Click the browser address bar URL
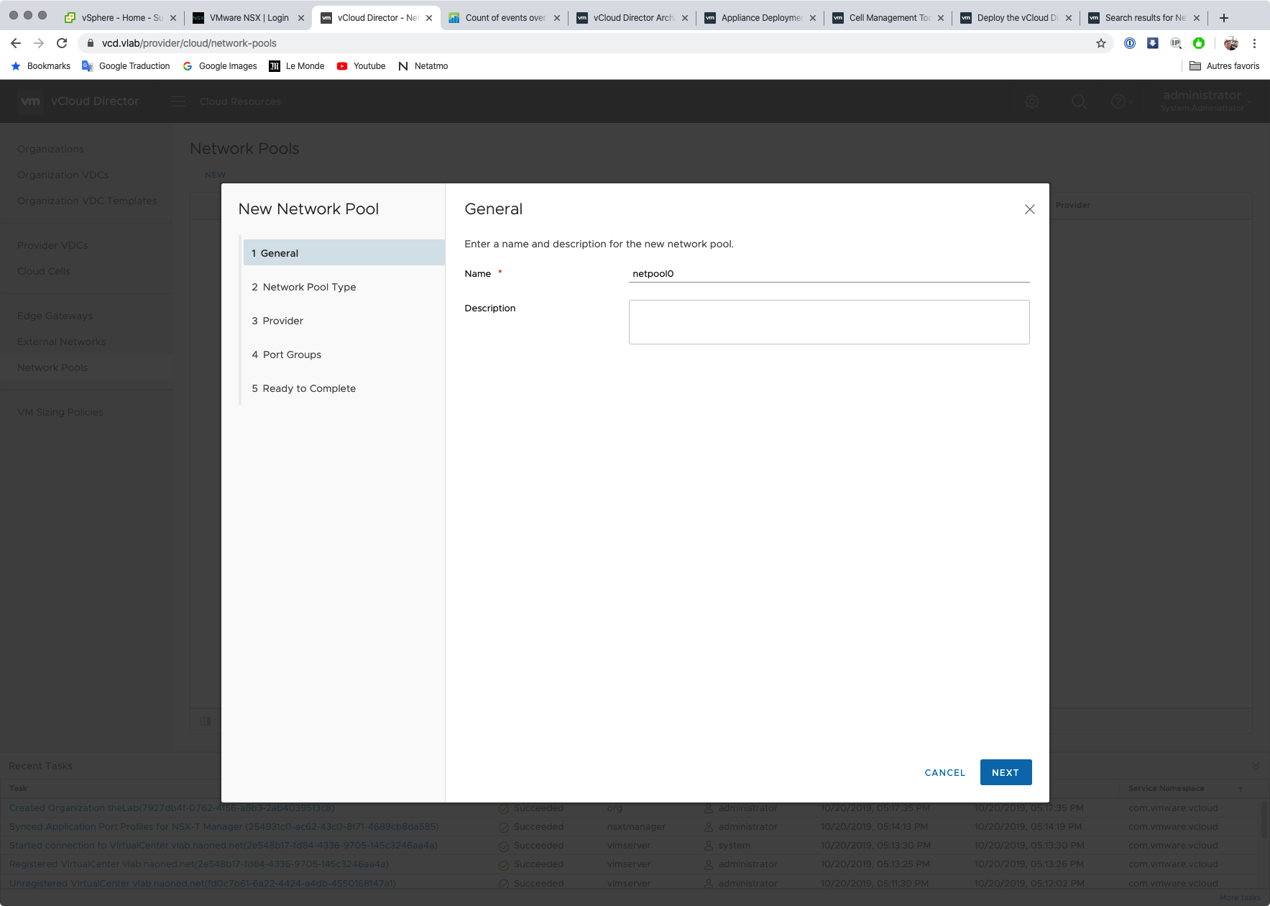The image size is (1270, 906). pos(189,43)
